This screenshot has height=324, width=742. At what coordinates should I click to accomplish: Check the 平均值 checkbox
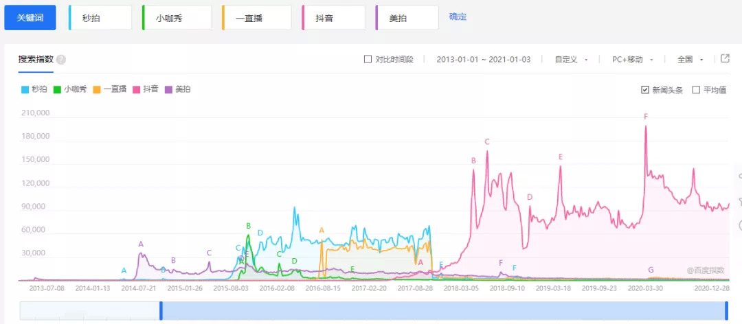coord(695,90)
